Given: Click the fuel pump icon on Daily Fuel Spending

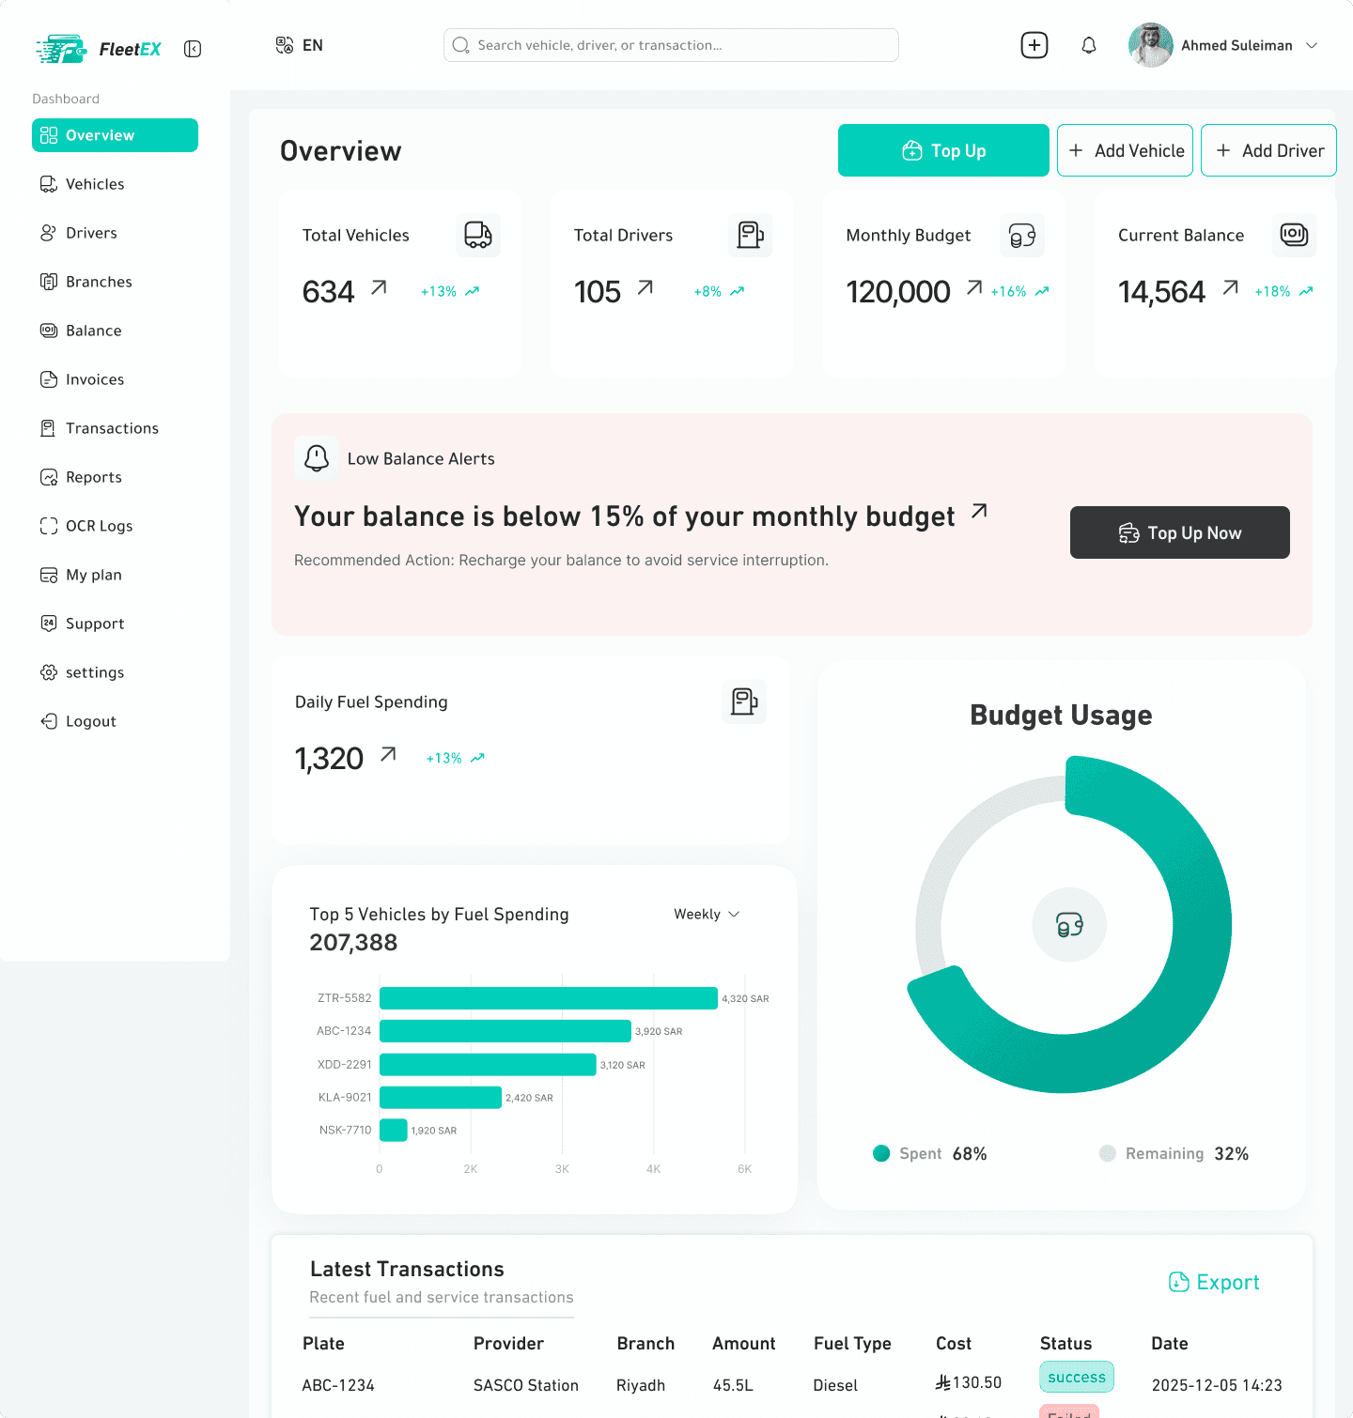Looking at the screenshot, I should click(744, 701).
